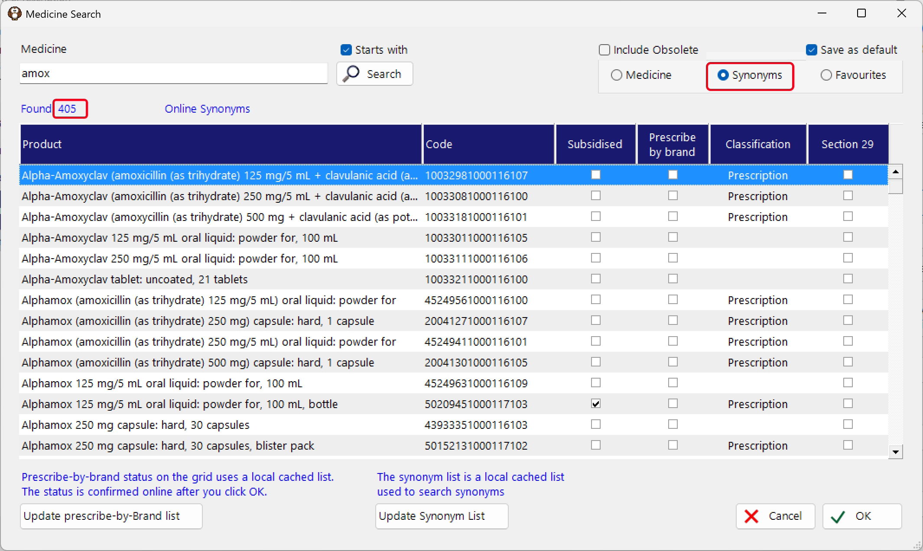
Task: Sort by the Code column header
Action: (x=489, y=144)
